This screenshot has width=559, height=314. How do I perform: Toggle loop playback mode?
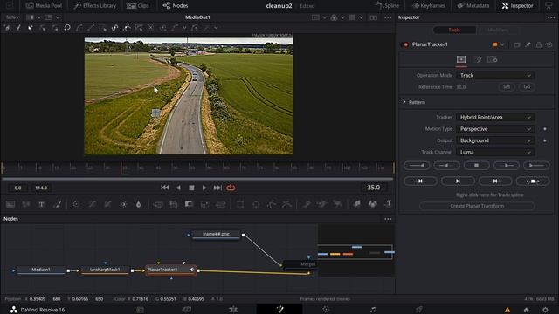tap(231, 188)
